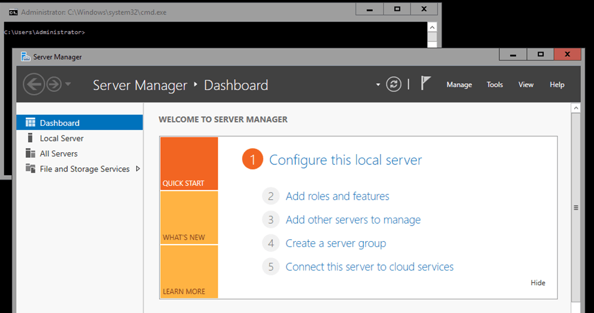Open the notifications flag icon

click(426, 84)
